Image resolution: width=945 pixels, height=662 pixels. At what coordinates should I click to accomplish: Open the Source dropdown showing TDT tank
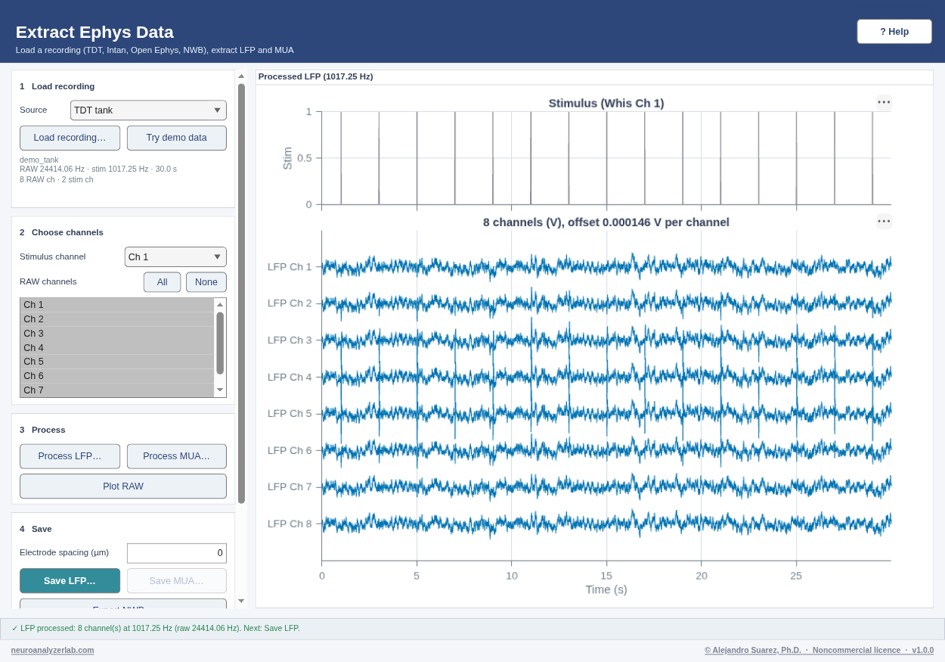(148, 110)
